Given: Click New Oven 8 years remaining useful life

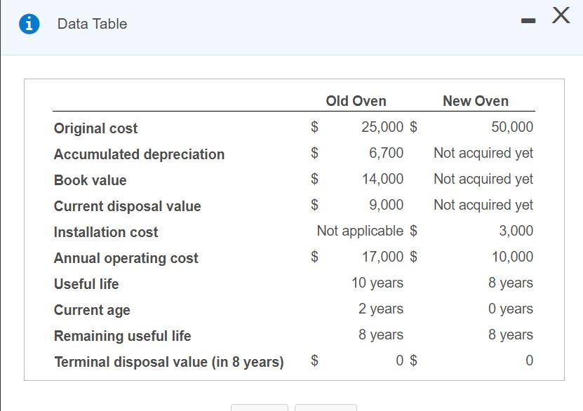Looking at the screenshot, I should tap(511, 335).
